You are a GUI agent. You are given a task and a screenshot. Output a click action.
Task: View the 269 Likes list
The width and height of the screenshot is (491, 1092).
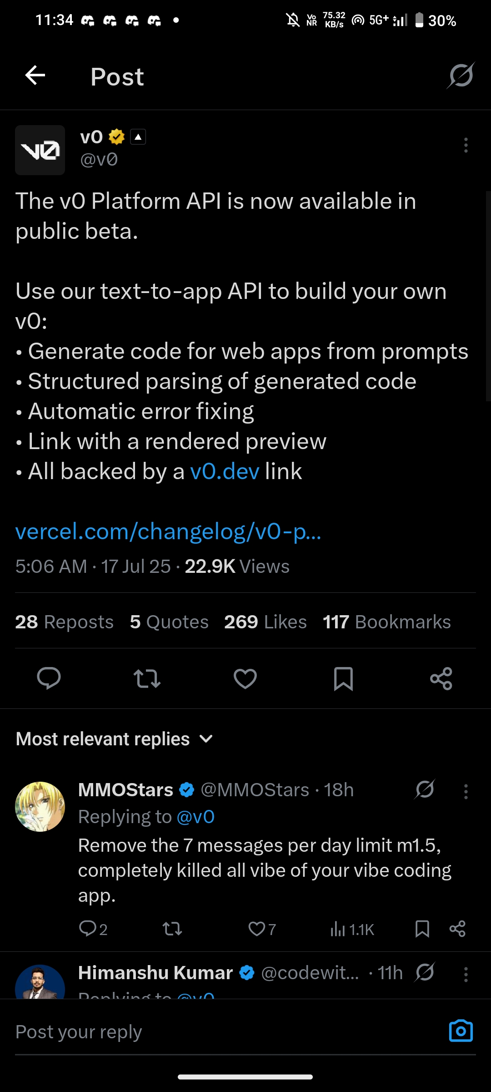(x=265, y=622)
